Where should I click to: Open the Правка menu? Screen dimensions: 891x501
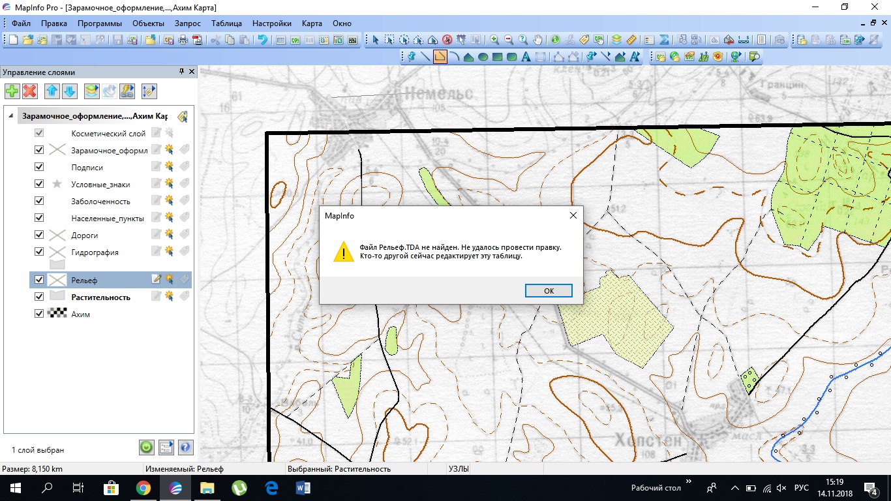click(x=53, y=23)
